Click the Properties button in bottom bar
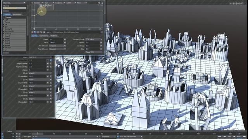 pos(108,137)
